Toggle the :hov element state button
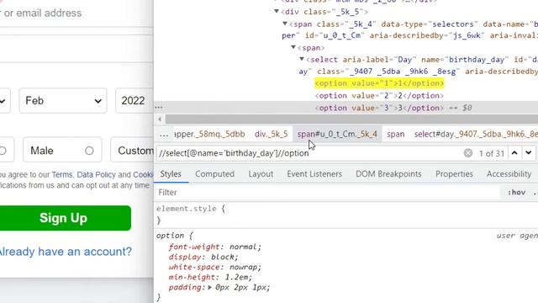The height and width of the screenshot is (303, 538). pos(516,193)
